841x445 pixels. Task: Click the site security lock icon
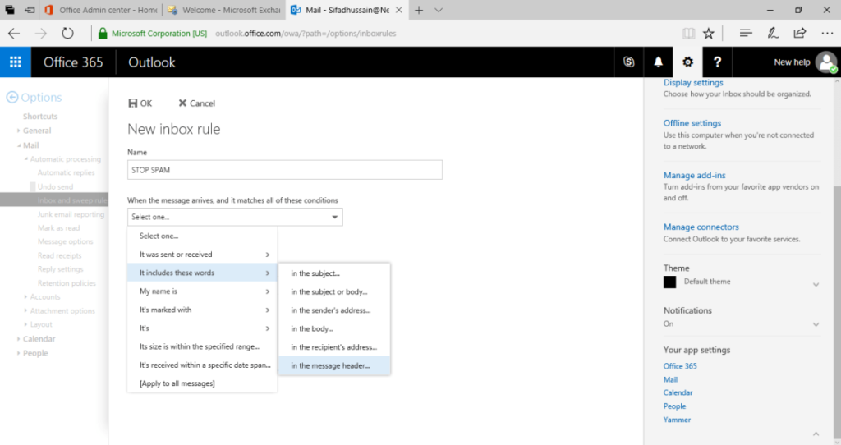coord(103,33)
